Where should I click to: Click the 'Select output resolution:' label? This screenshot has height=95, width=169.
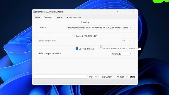(x=50, y=53)
